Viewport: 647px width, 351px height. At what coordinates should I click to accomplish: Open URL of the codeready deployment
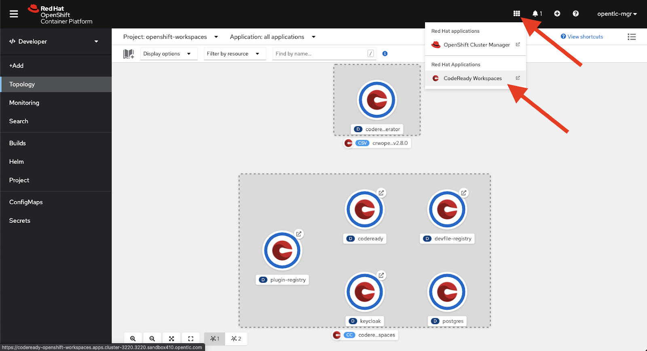(381, 193)
